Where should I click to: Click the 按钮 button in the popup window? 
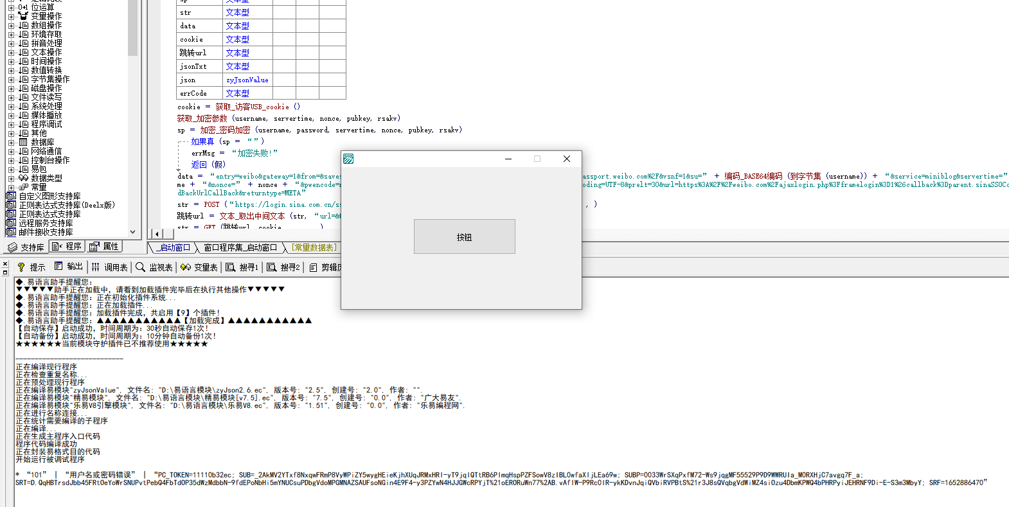coord(465,236)
